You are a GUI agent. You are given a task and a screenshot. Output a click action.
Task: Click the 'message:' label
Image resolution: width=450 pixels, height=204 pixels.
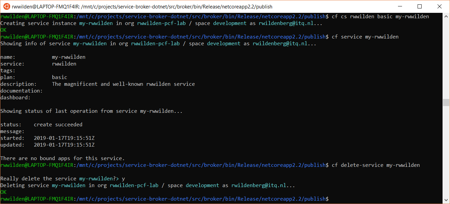pyautogui.click(x=12, y=131)
